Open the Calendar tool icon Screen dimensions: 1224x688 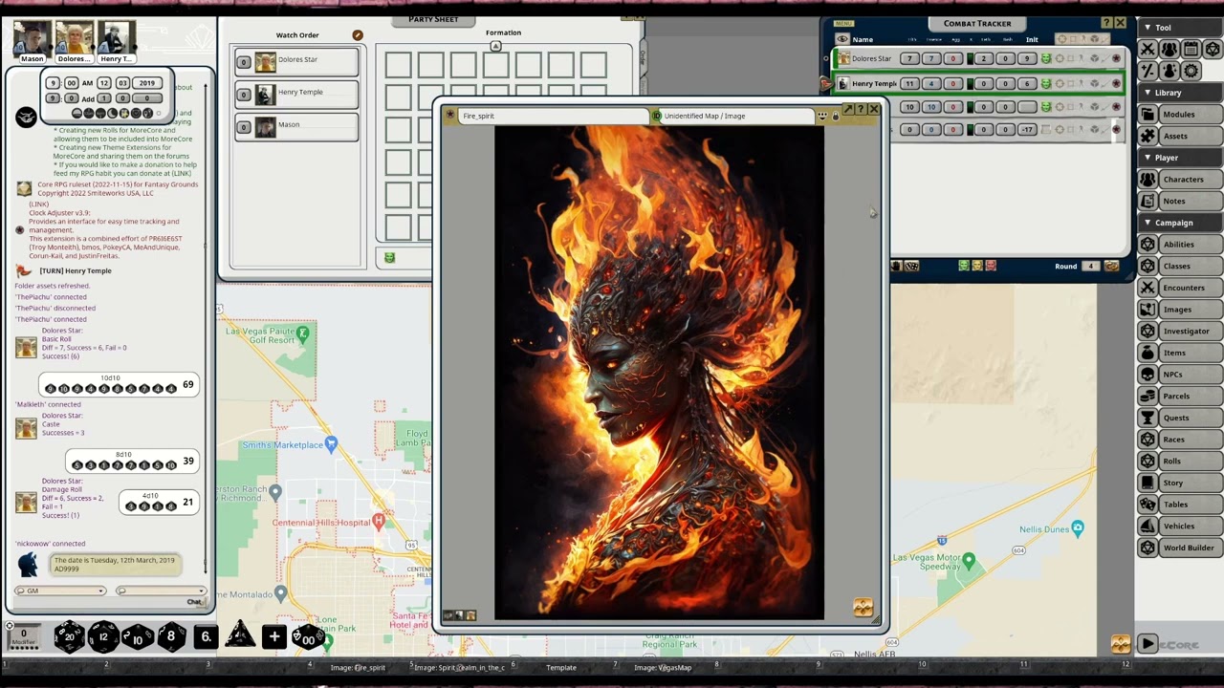pos(1191,49)
